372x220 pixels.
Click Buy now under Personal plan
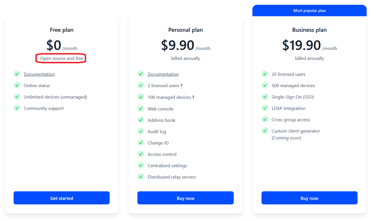tap(186, 198)
